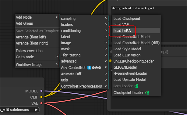The image size is (187, 115).
Task: Open ControlNet Preprocessors category
Action: [84, 86]
